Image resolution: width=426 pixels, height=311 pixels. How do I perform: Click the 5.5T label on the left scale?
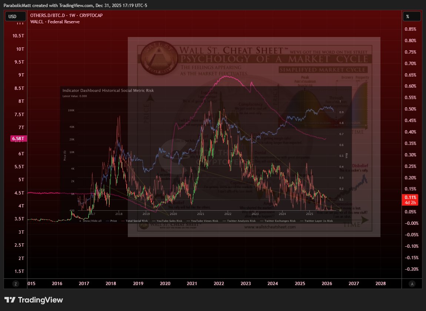pyautogui.click(x=19, y=167)
